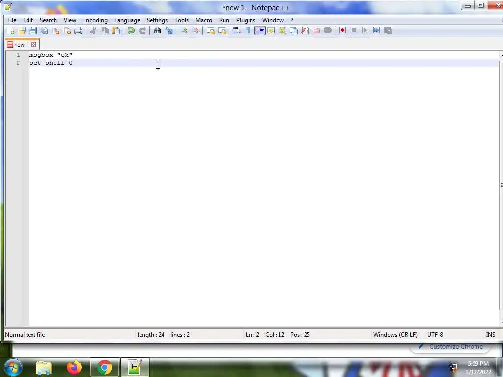The image size is (503, 377).
Task: Click 'Normal text file' status entry
Action: [x=25, y=335]
